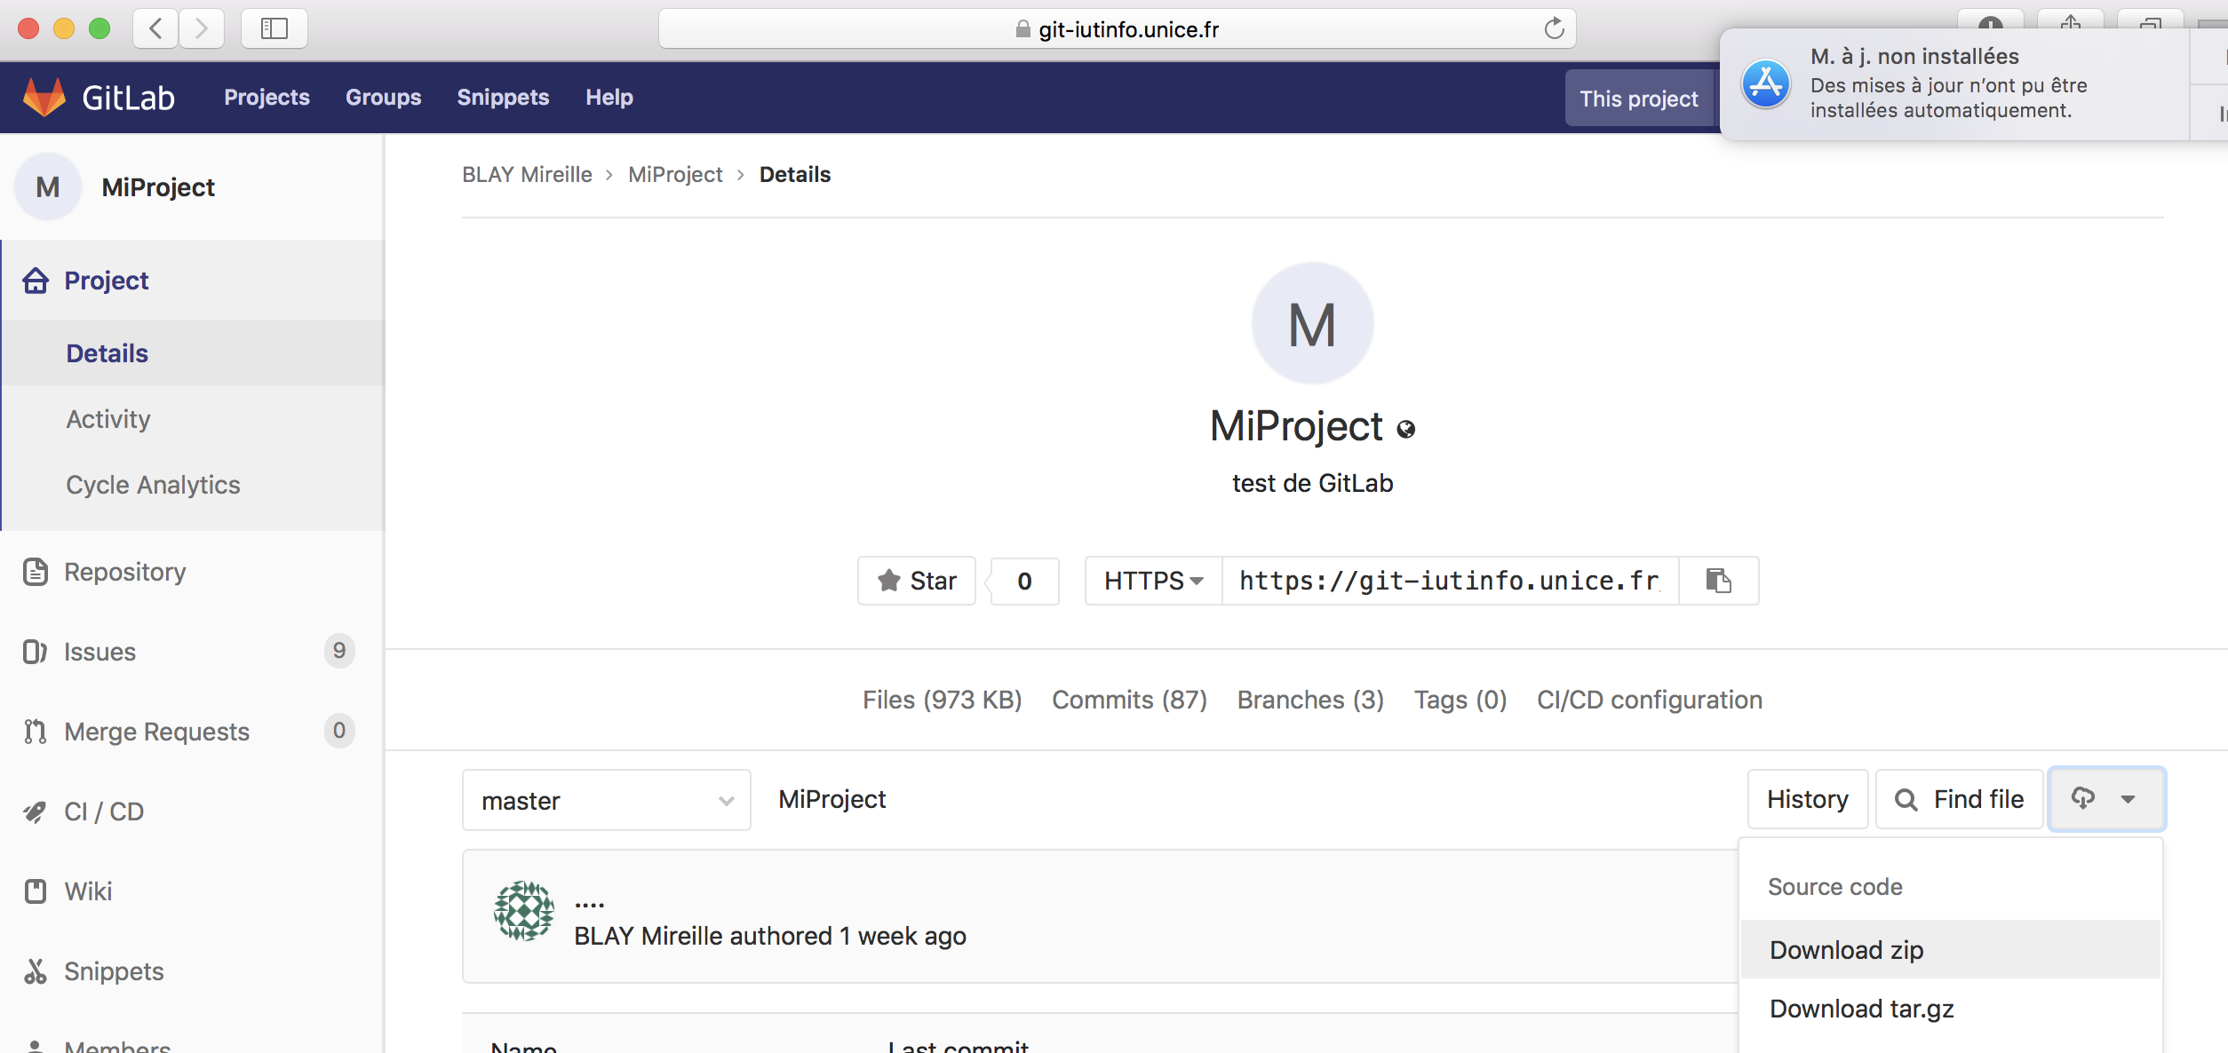Toggle Safari sidebar panel button
The height and width of the screenshot is (1053, 2228).
274,28
